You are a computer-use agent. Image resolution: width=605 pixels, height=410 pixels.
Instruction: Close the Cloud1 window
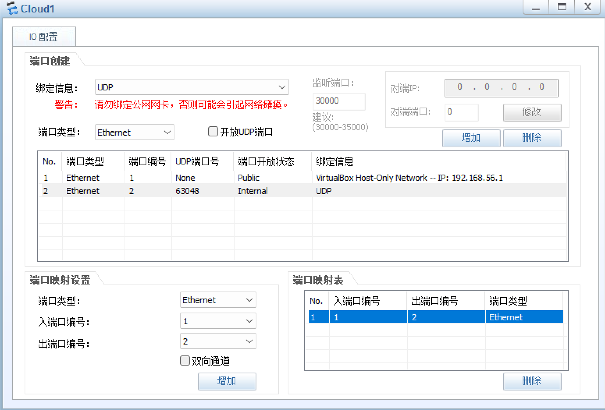587,7
